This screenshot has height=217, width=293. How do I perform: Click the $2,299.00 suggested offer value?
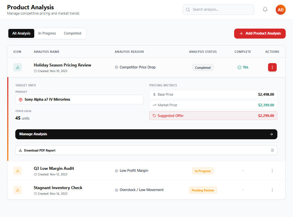266,116
